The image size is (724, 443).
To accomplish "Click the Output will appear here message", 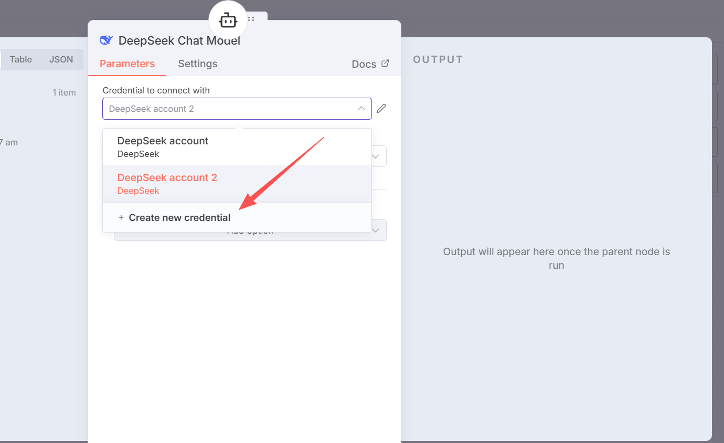I will tap(557, 258).
